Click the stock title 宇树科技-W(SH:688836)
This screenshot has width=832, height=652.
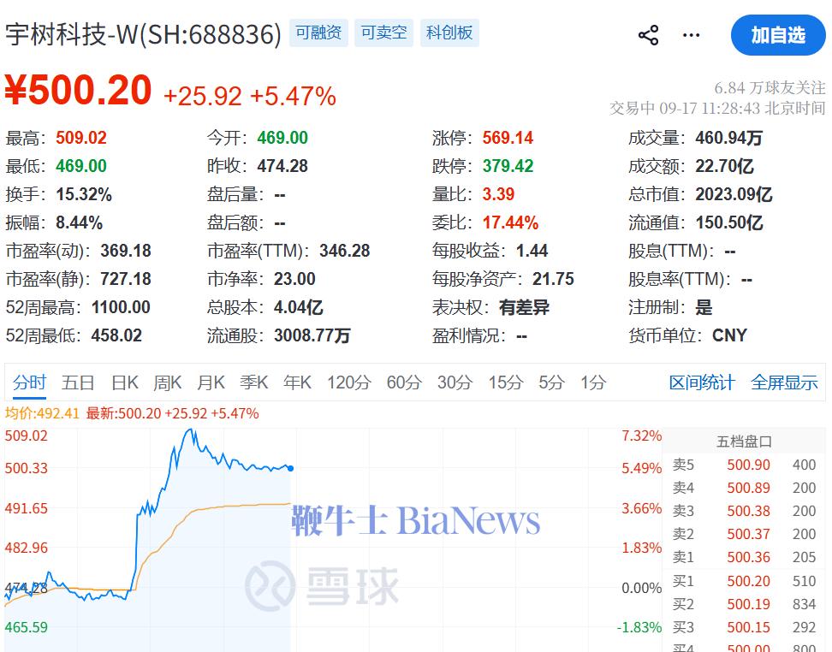(x=143, y=34)
